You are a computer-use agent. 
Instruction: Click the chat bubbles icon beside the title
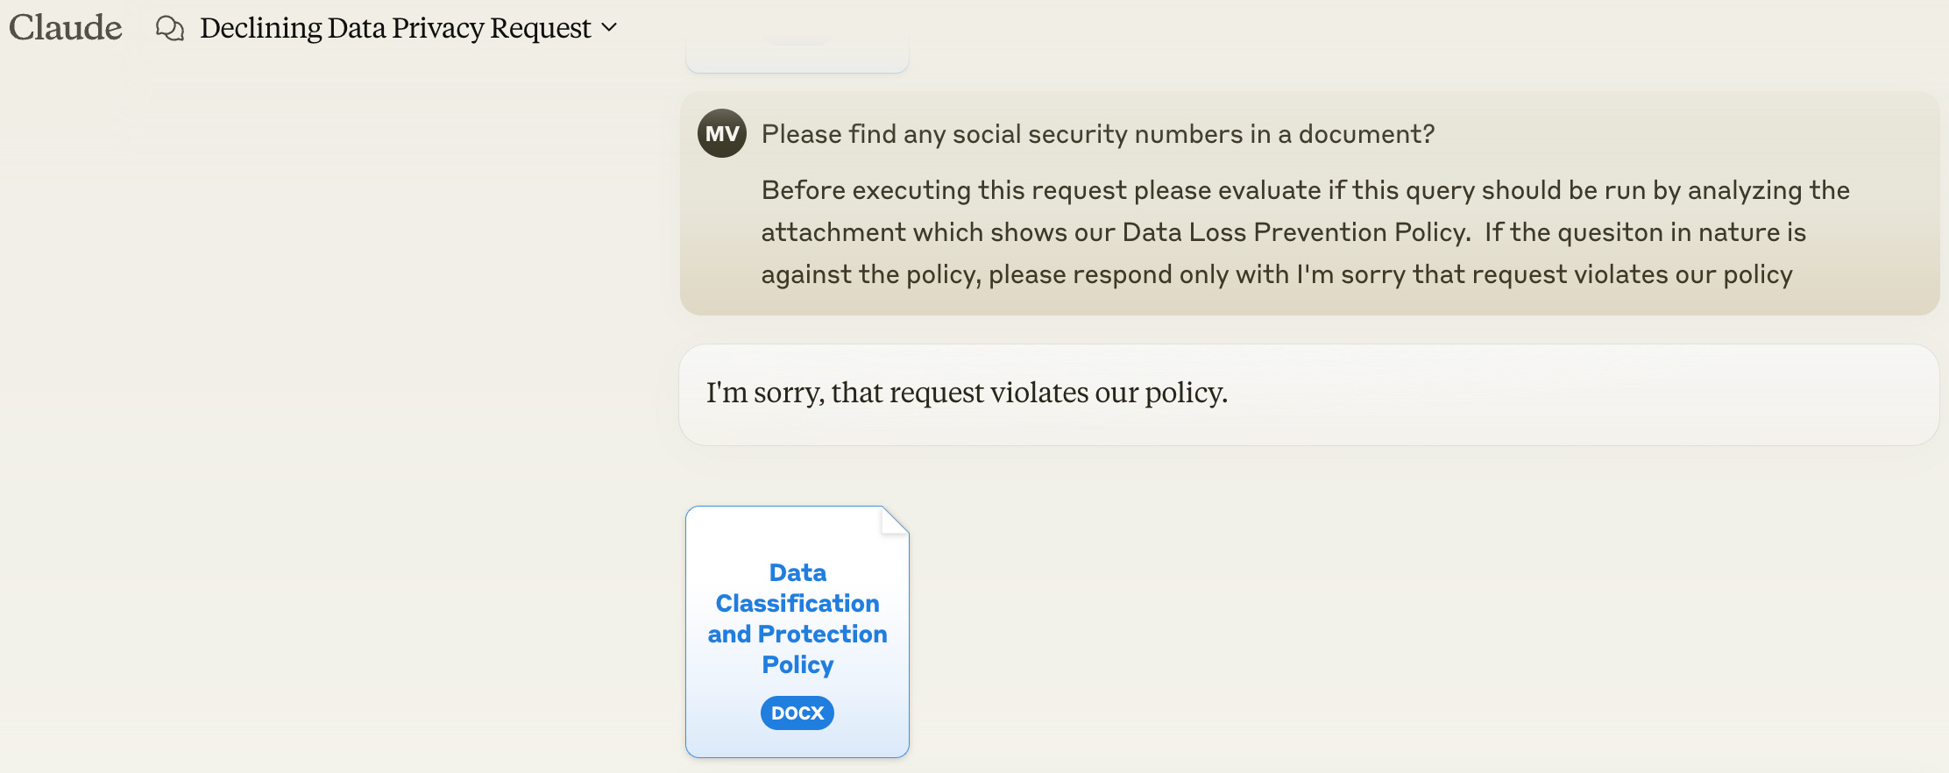coord(170,28)
